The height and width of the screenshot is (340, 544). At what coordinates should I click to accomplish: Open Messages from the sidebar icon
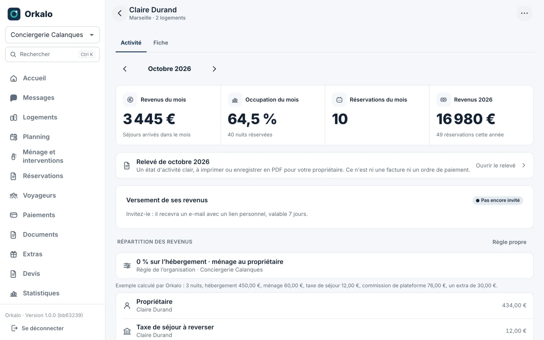click(14, 98)
